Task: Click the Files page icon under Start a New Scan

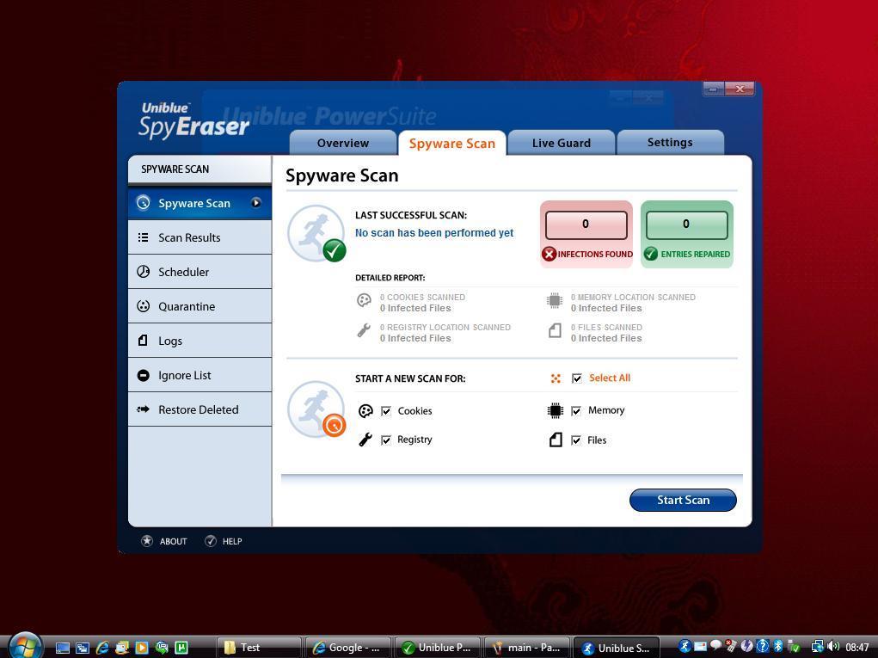Action: [555, 440]
